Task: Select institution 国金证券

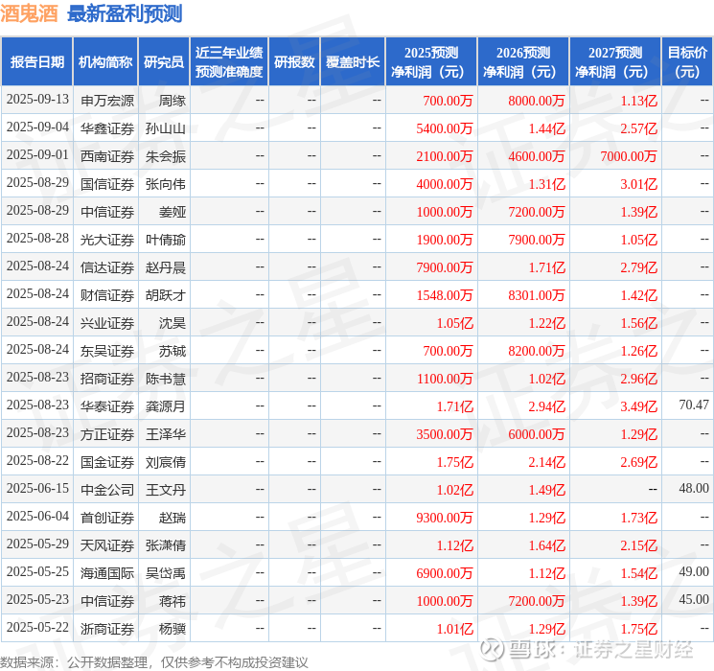Action: 107,462
